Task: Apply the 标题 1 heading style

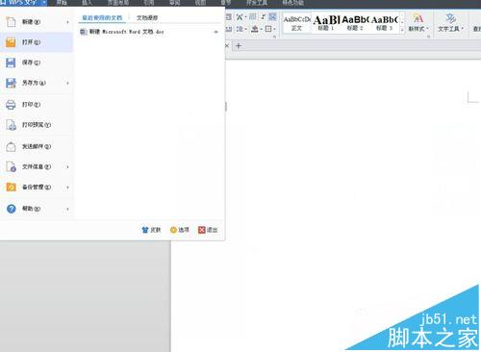Action: tap(326, 23)
